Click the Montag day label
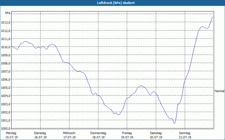225x140 pixels. (x=11, y=133)
